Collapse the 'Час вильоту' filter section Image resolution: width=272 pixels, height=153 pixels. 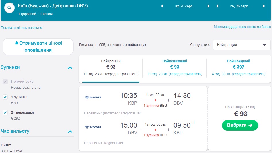(x=70, y=132)
